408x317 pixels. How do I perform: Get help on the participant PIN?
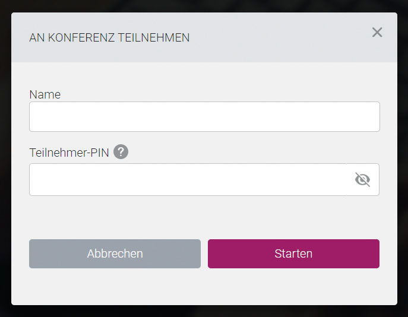coord(121,151)
